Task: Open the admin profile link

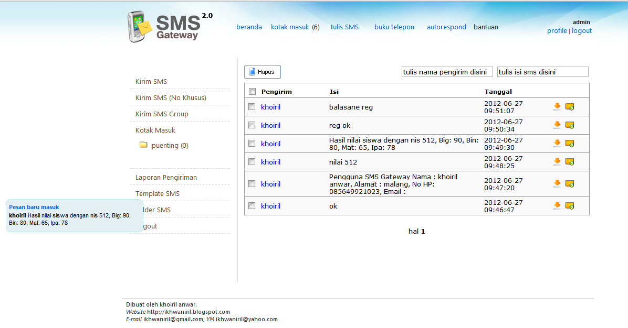Action: [x=557, y=31]
